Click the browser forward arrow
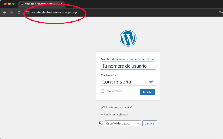The width and height of the screenshot is (223, 139). pyautogui.click(x=11, y=12)
